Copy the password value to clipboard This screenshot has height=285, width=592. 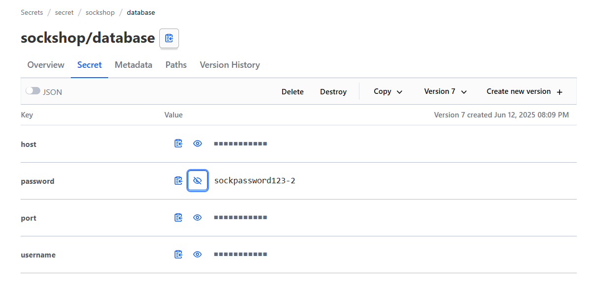(x=178, y=181)
